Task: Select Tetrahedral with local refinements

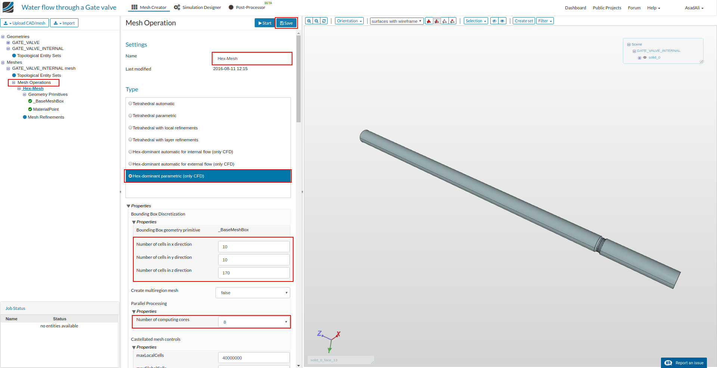Action: pyautogui.click(x=130, y=128)
